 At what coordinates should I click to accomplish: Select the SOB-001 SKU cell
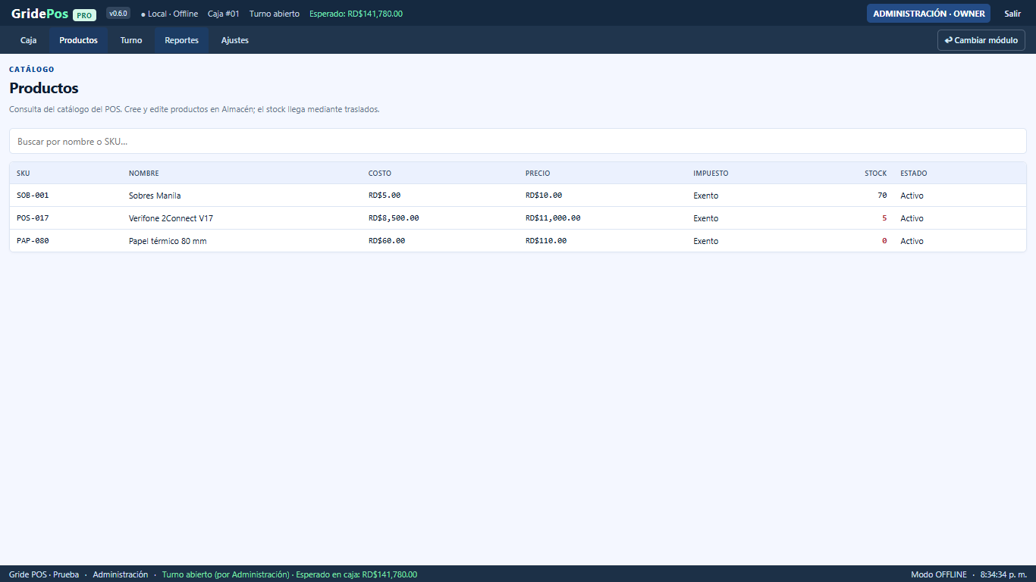tap(33, 196)
